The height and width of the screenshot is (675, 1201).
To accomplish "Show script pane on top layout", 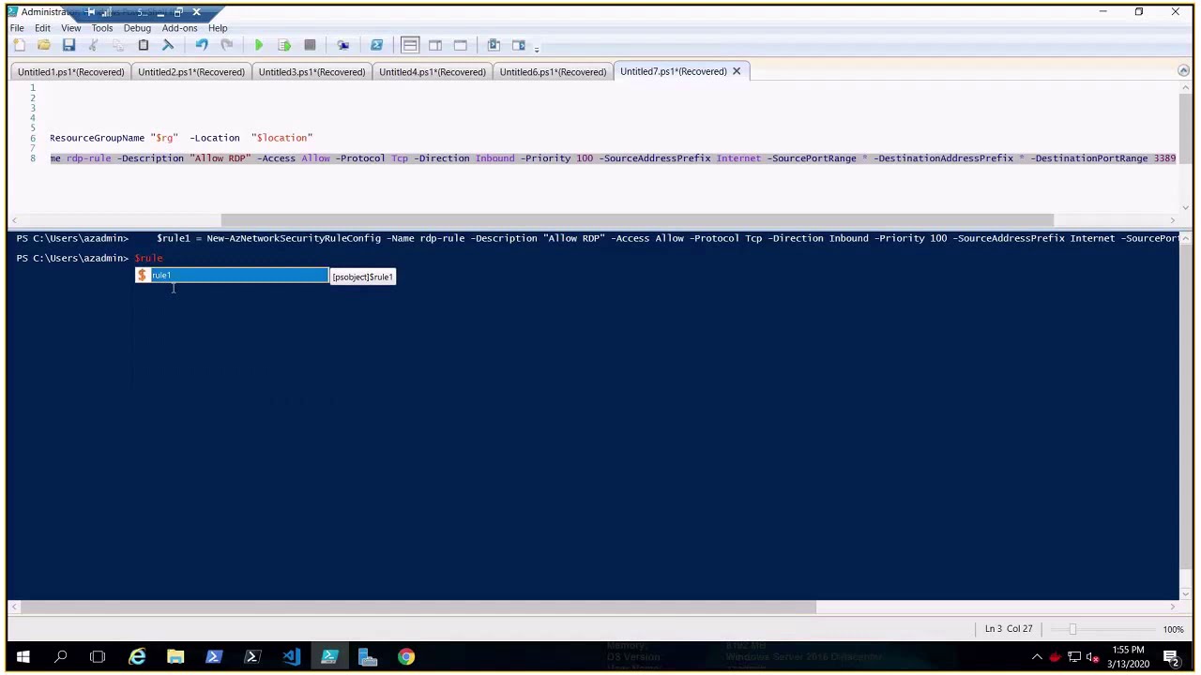I will tap(410, 45).
